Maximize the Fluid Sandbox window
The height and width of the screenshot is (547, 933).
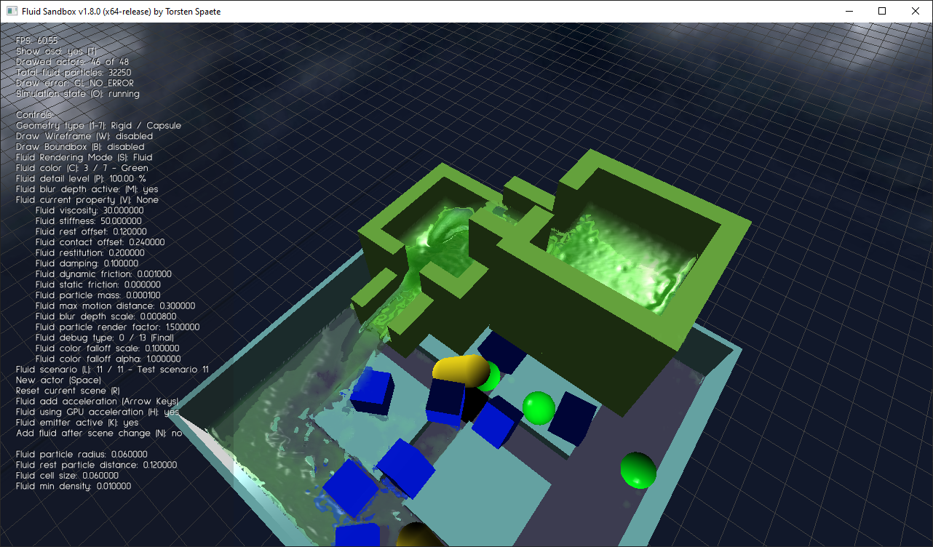pyautogui.click(x=882, y=11)
